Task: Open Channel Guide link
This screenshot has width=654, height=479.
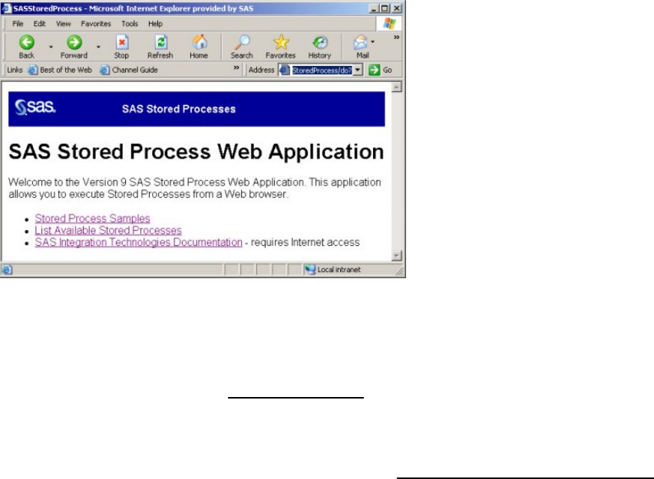Action: coord(129,70)
